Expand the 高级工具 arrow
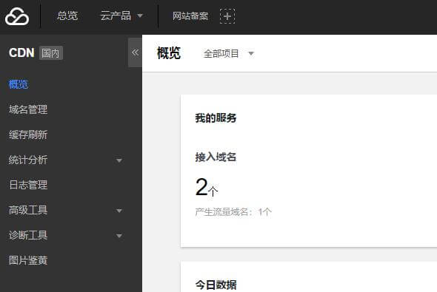The width and height of the screenshot is (437, 292). (x=119, y=211)
